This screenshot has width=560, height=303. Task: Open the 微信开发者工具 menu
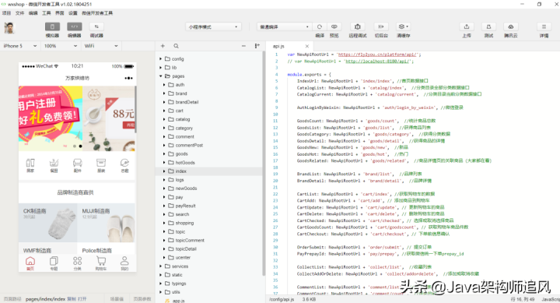click(97, 13)
